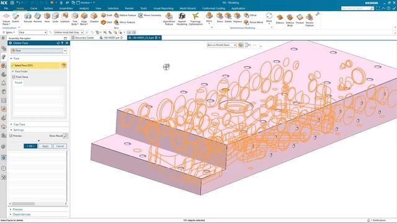Select the Chamfer tool
397x223 pixels.
pos(94,18)
